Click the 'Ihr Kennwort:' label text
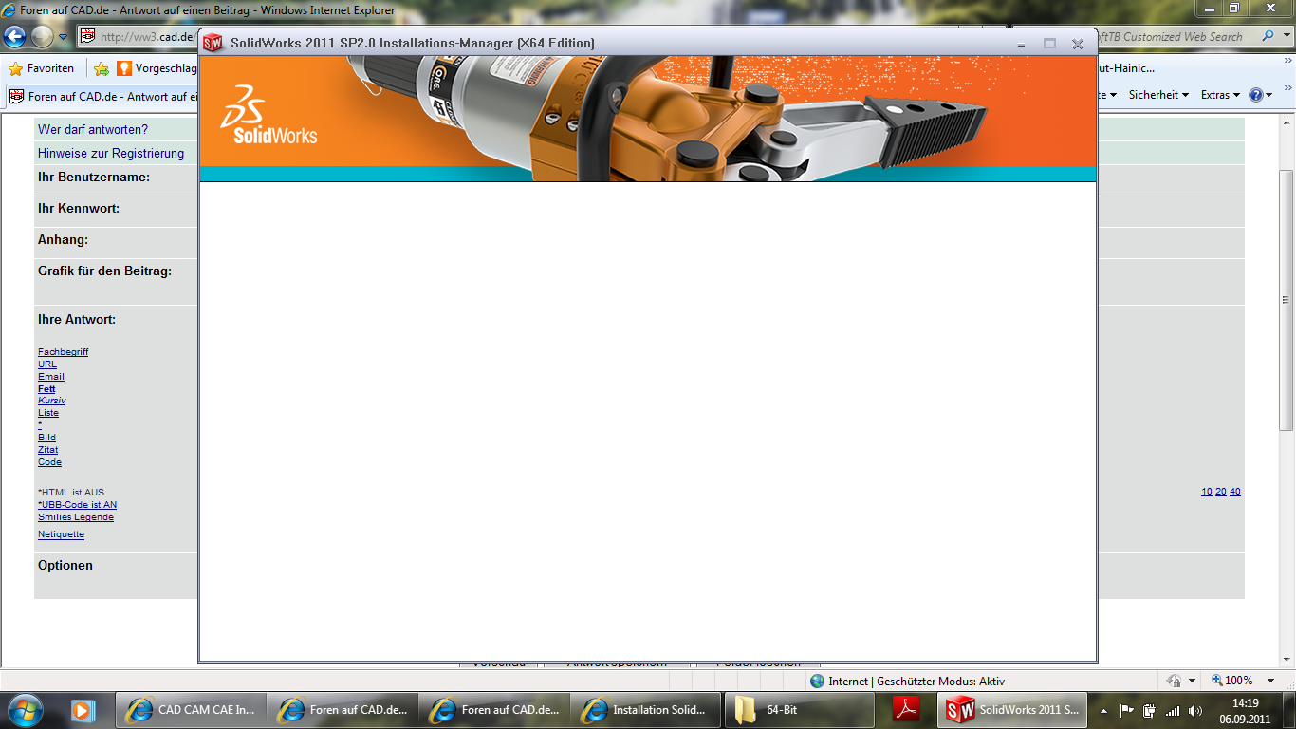Image resolution: width=1296 pixels, height=729 pixels. click(x=79, y=208)
